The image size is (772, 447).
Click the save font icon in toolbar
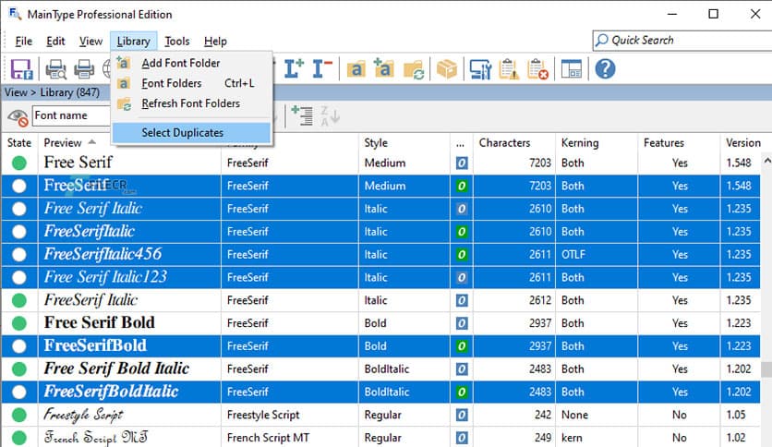(21, 69)
